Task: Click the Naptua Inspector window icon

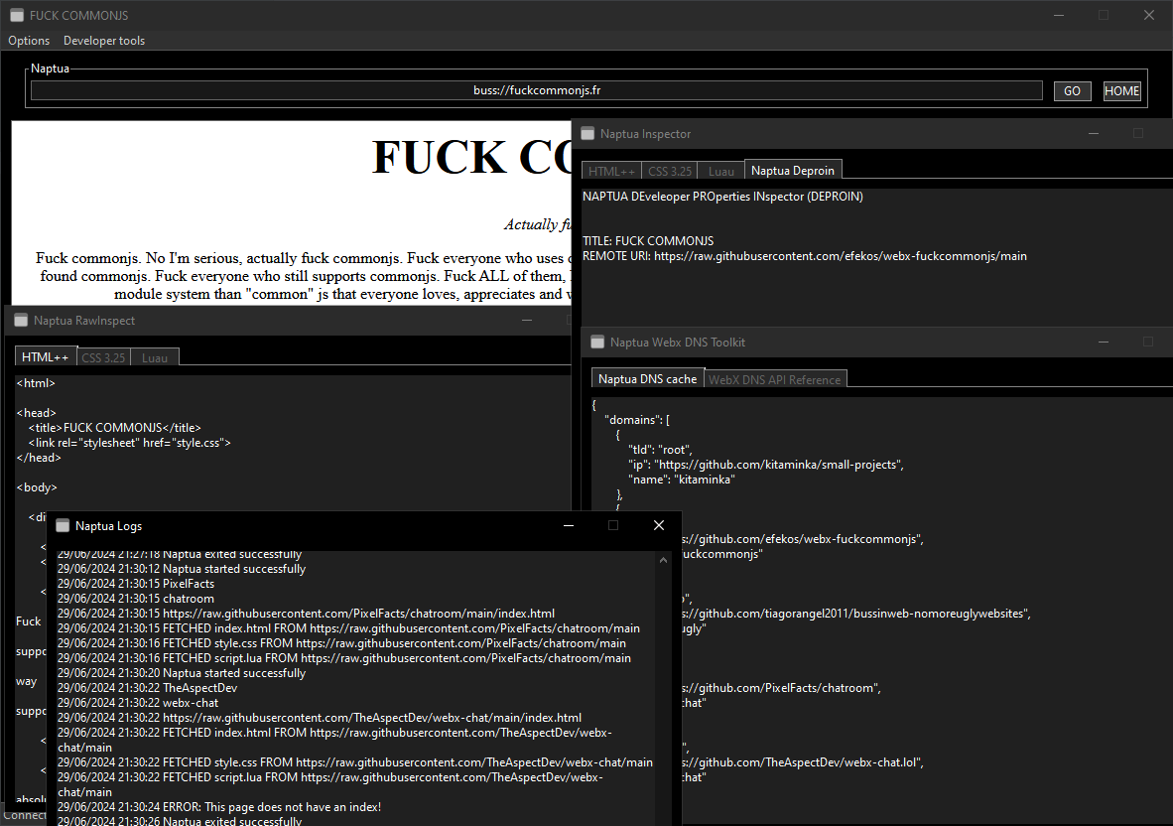Action: [588, 133]
